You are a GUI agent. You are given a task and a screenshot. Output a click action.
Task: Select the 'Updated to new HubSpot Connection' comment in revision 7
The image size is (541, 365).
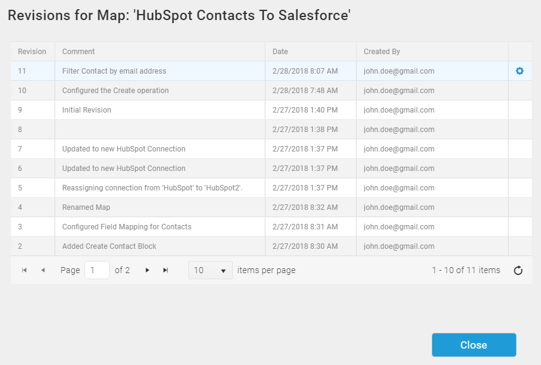pos(124,149)
